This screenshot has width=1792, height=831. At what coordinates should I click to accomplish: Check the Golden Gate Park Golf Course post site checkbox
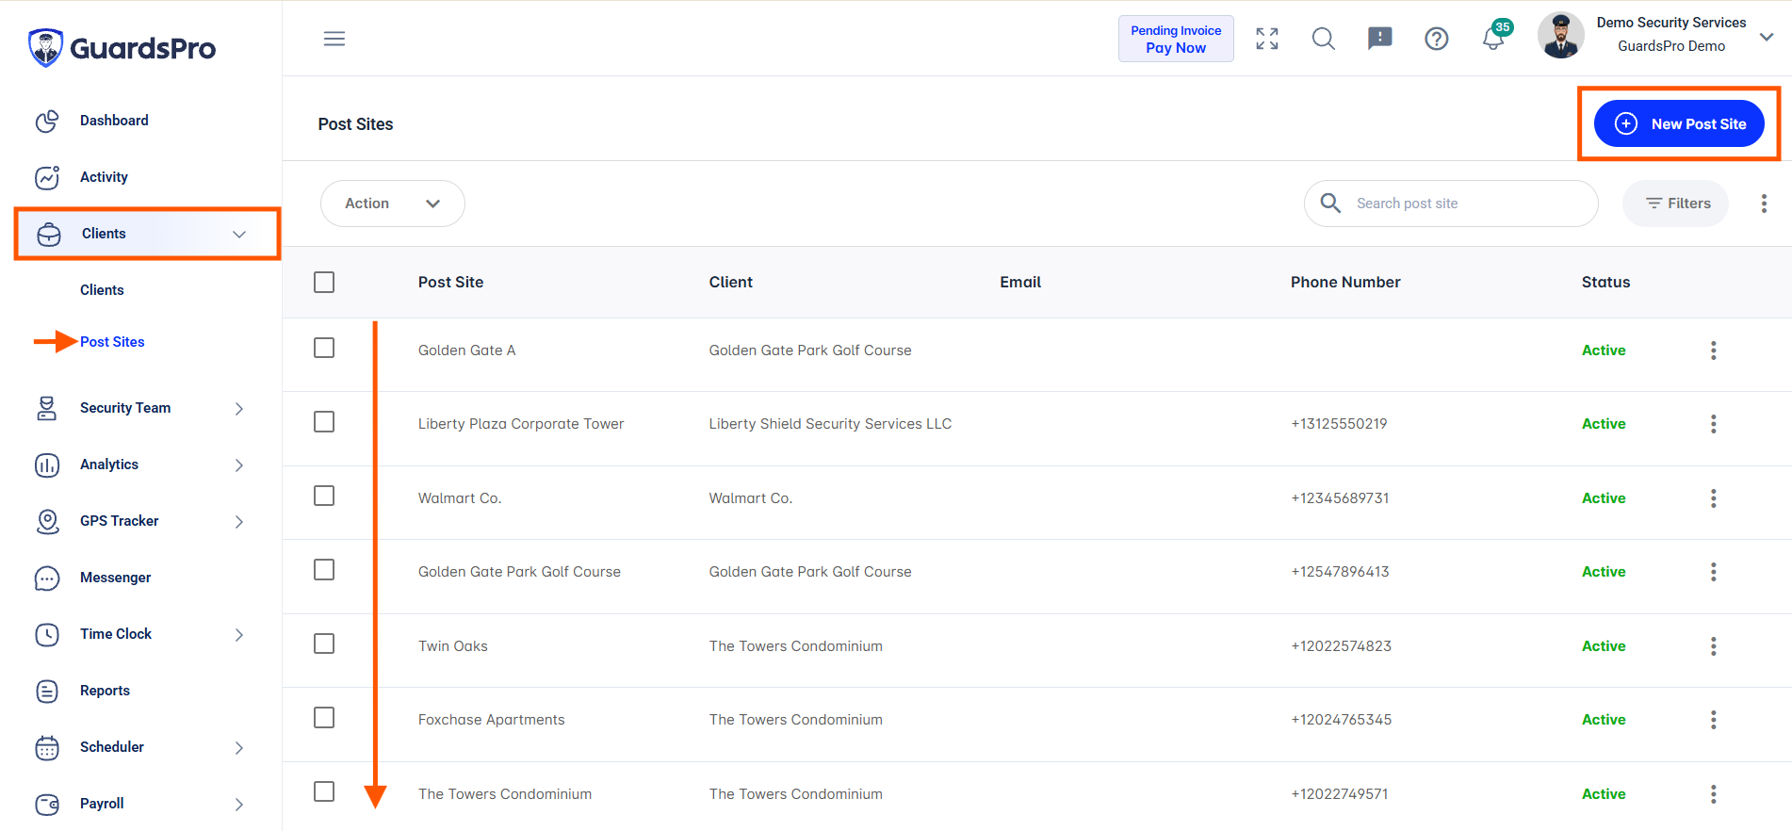[x=324, y=570]
